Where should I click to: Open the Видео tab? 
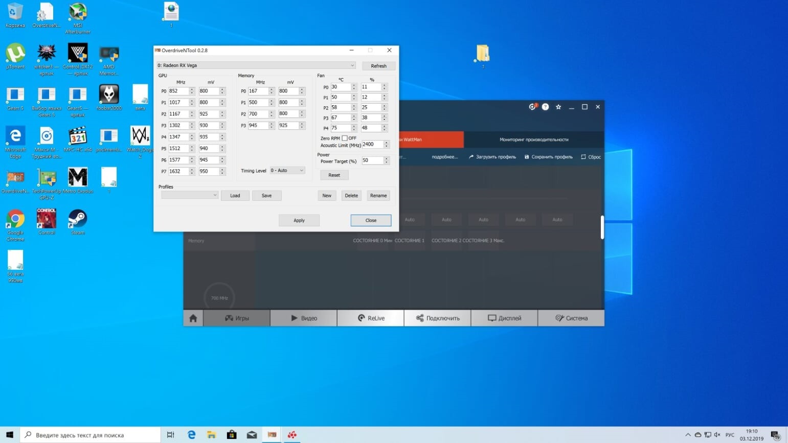pos(304,318)
